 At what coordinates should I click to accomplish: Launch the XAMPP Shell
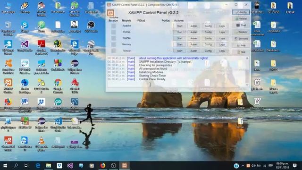[x=241, y=25]
